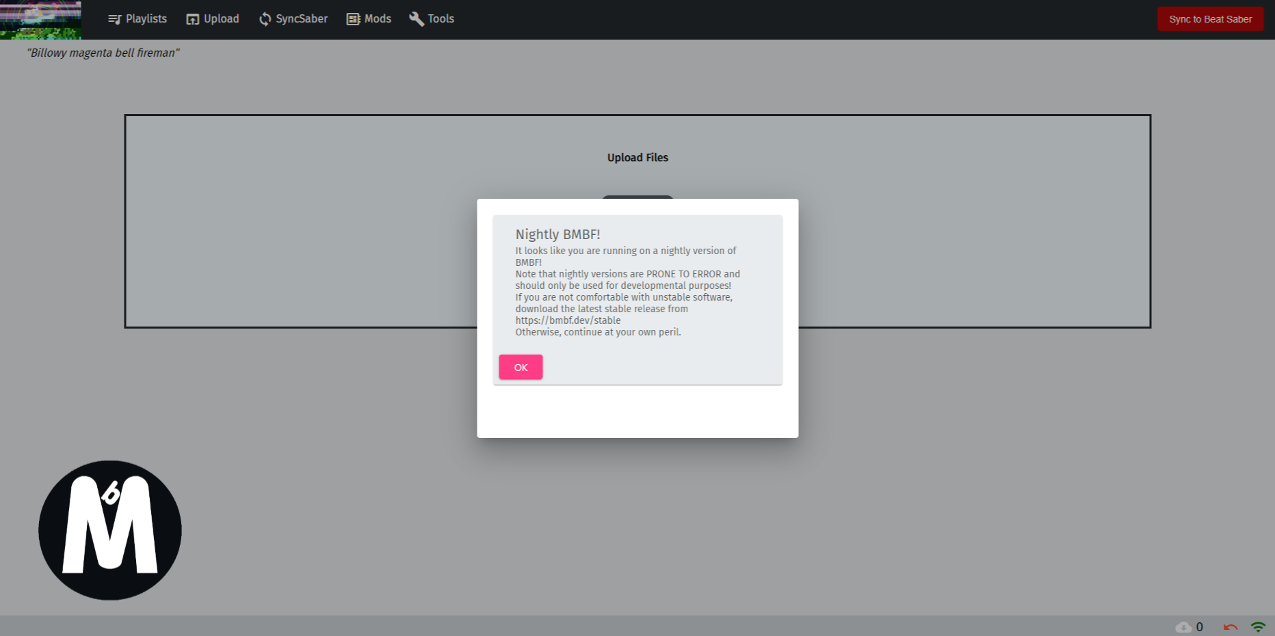The image size is (1275, 636).
Task: Click the red undo arrow icon
Action: 1231,627
